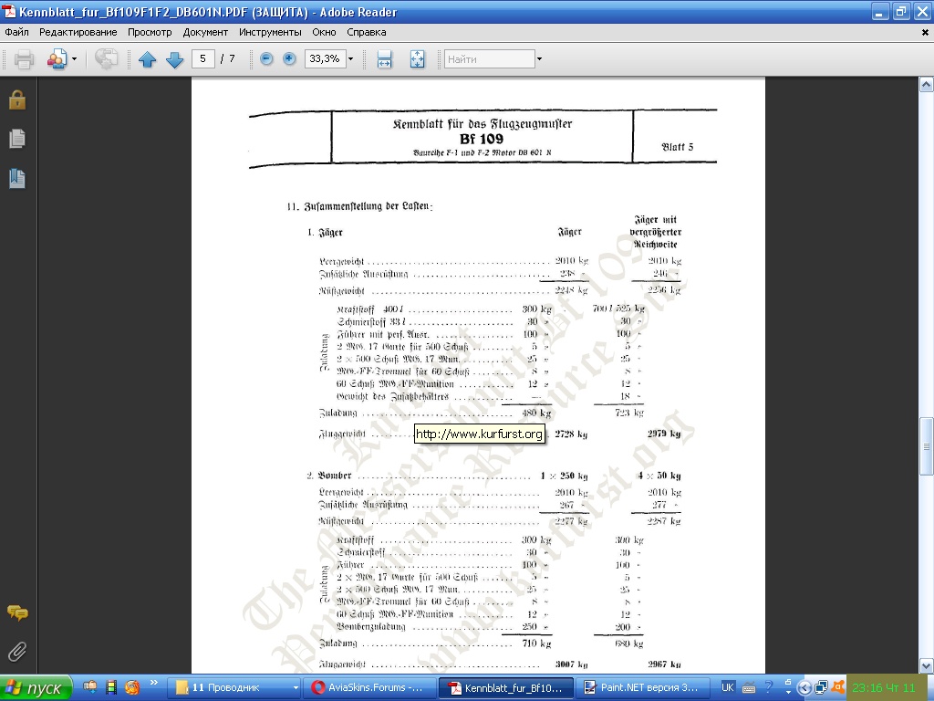Click the media player quick launch icon
The height and width of the screenshot is (701, 934).
click(110, 687)
